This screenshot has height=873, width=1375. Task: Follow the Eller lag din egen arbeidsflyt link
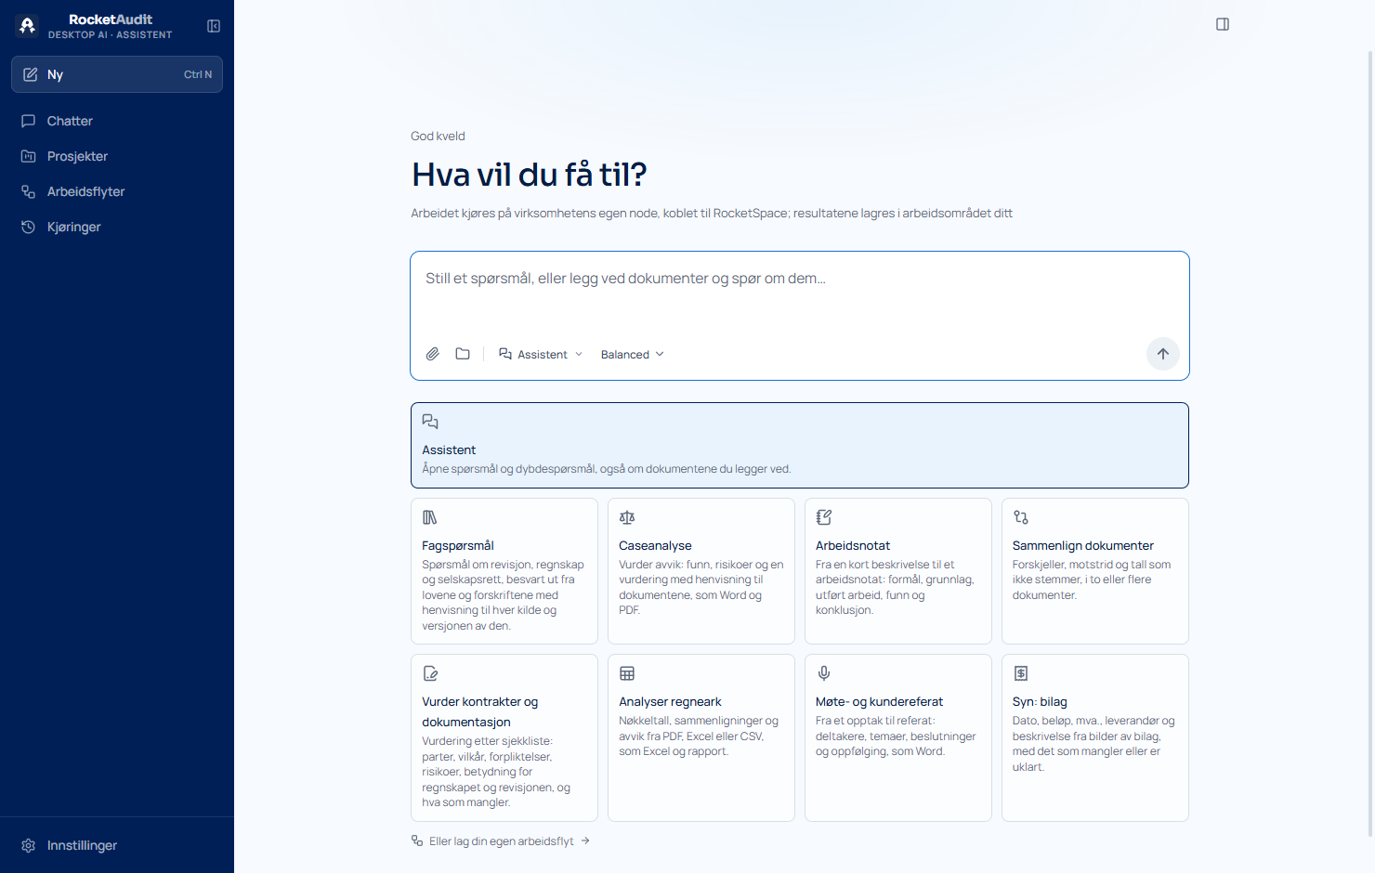click(x=501, y=841)
